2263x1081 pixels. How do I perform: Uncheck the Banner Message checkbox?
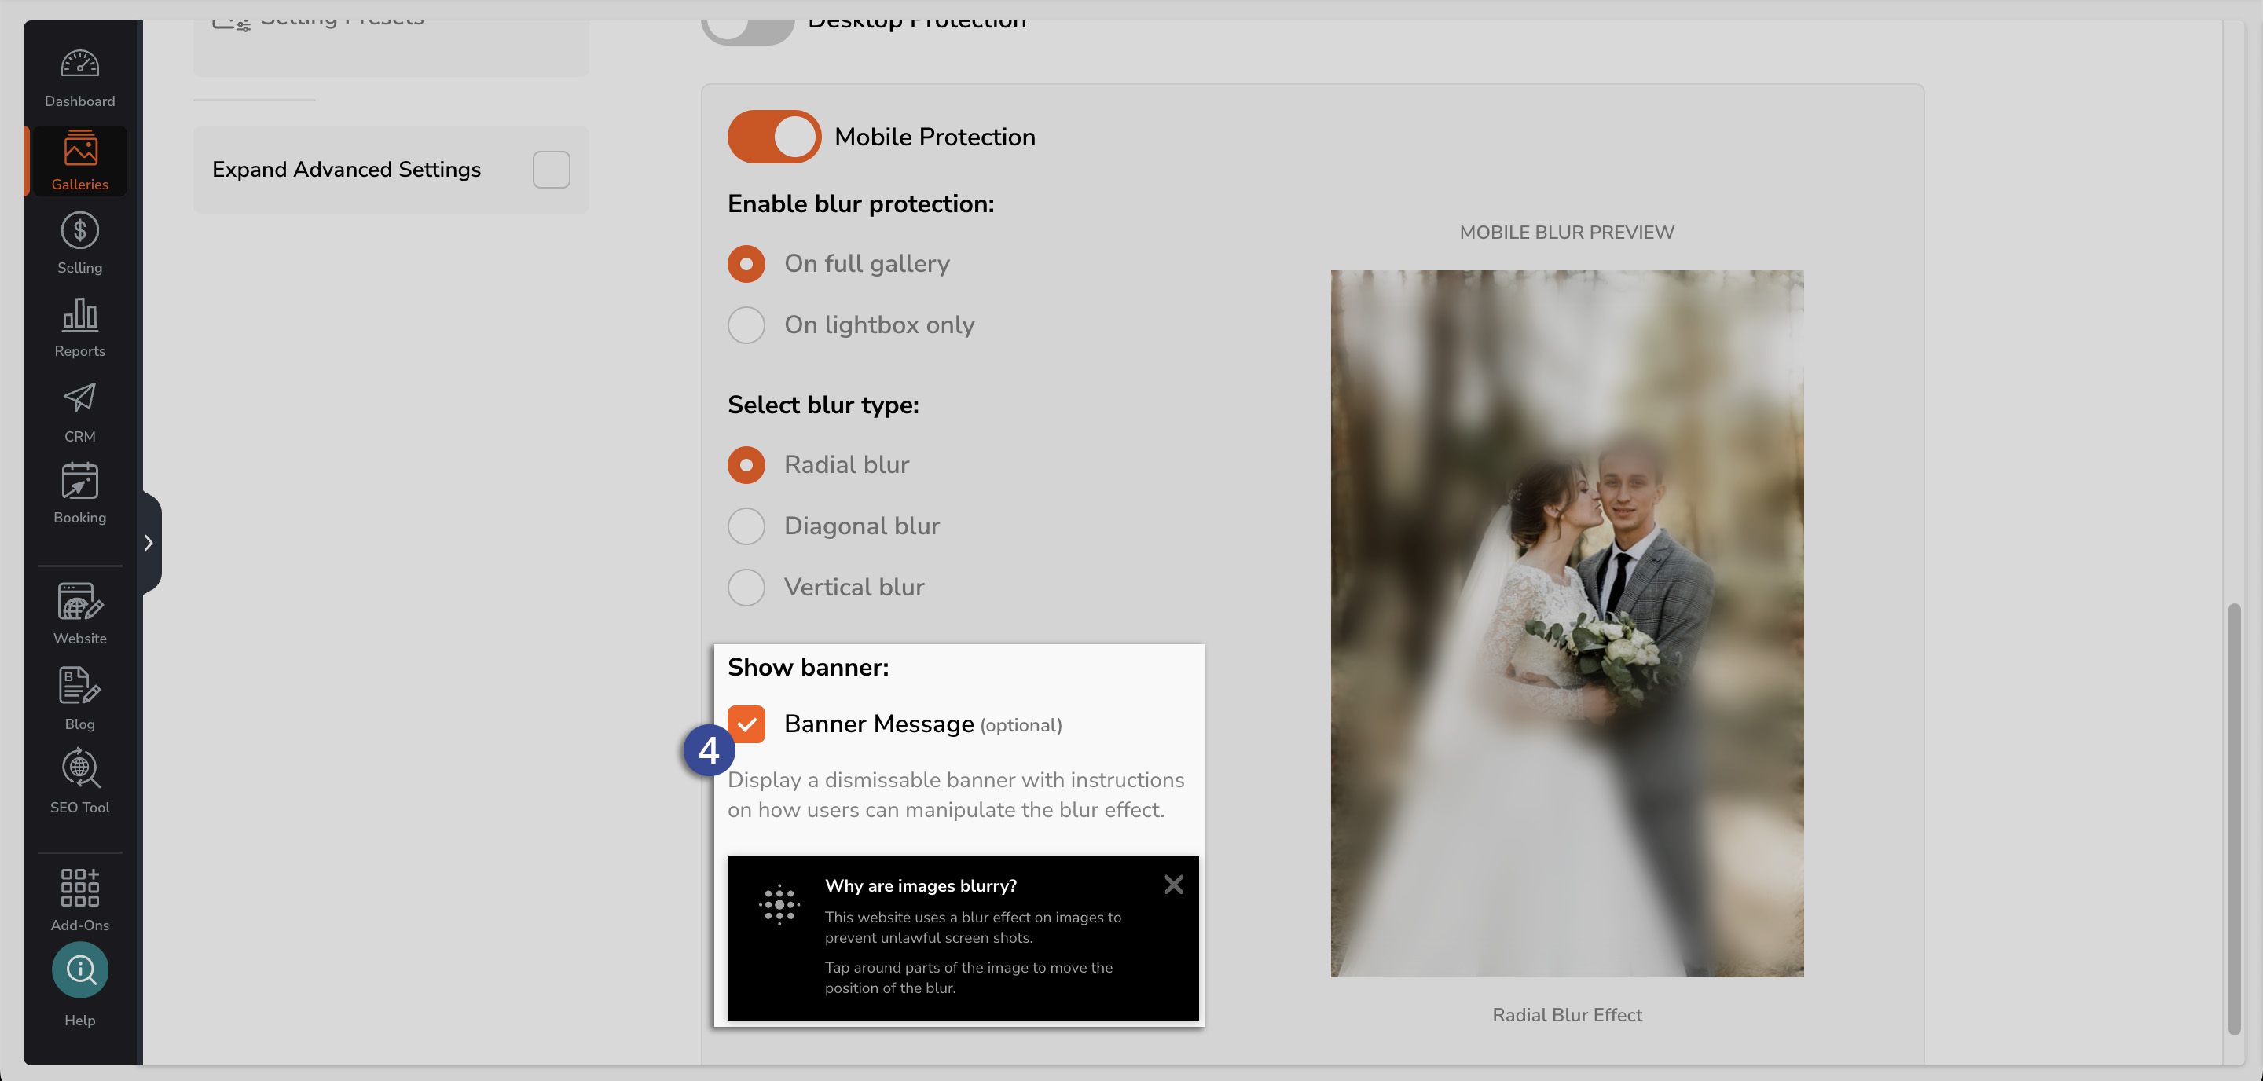click(746, 724)
